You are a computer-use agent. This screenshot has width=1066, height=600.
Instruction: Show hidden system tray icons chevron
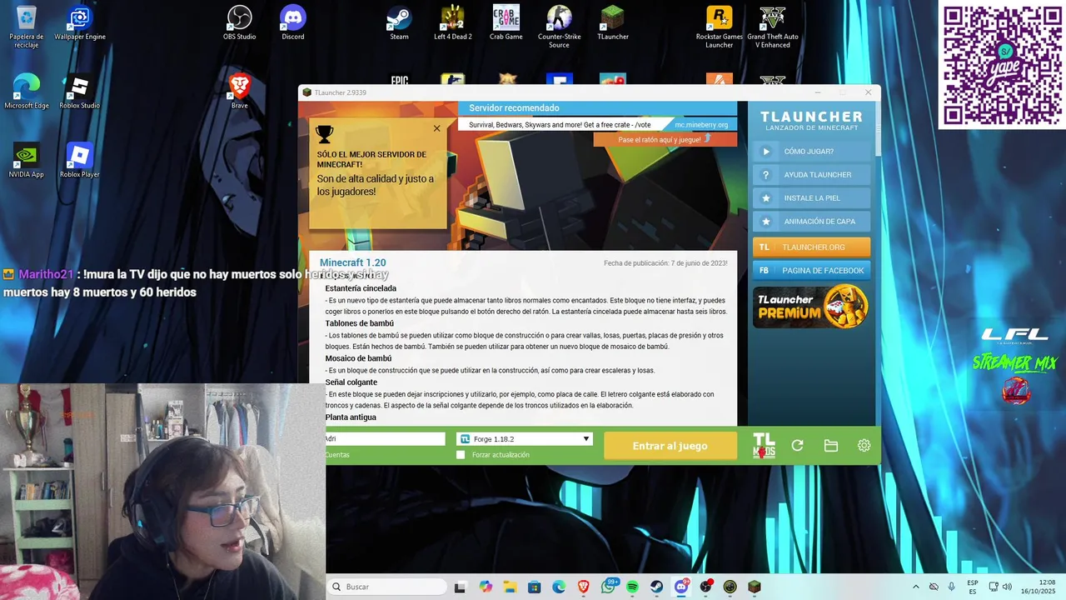coord(916,587)
